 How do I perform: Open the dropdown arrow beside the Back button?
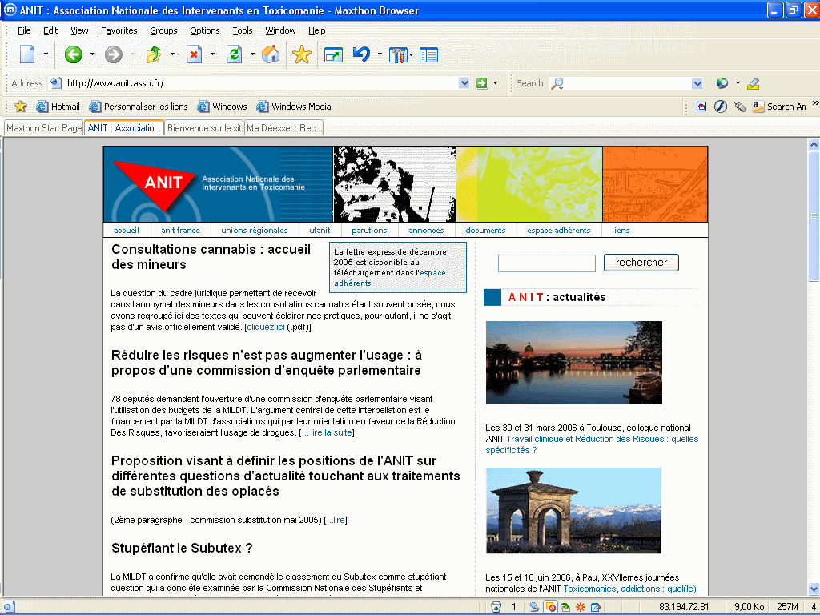(92, 54)
